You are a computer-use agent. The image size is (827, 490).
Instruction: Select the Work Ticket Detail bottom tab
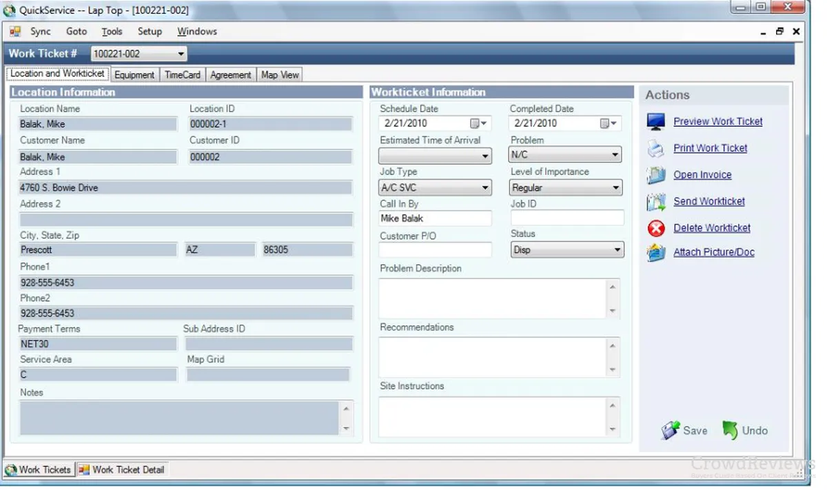point(123,470)
